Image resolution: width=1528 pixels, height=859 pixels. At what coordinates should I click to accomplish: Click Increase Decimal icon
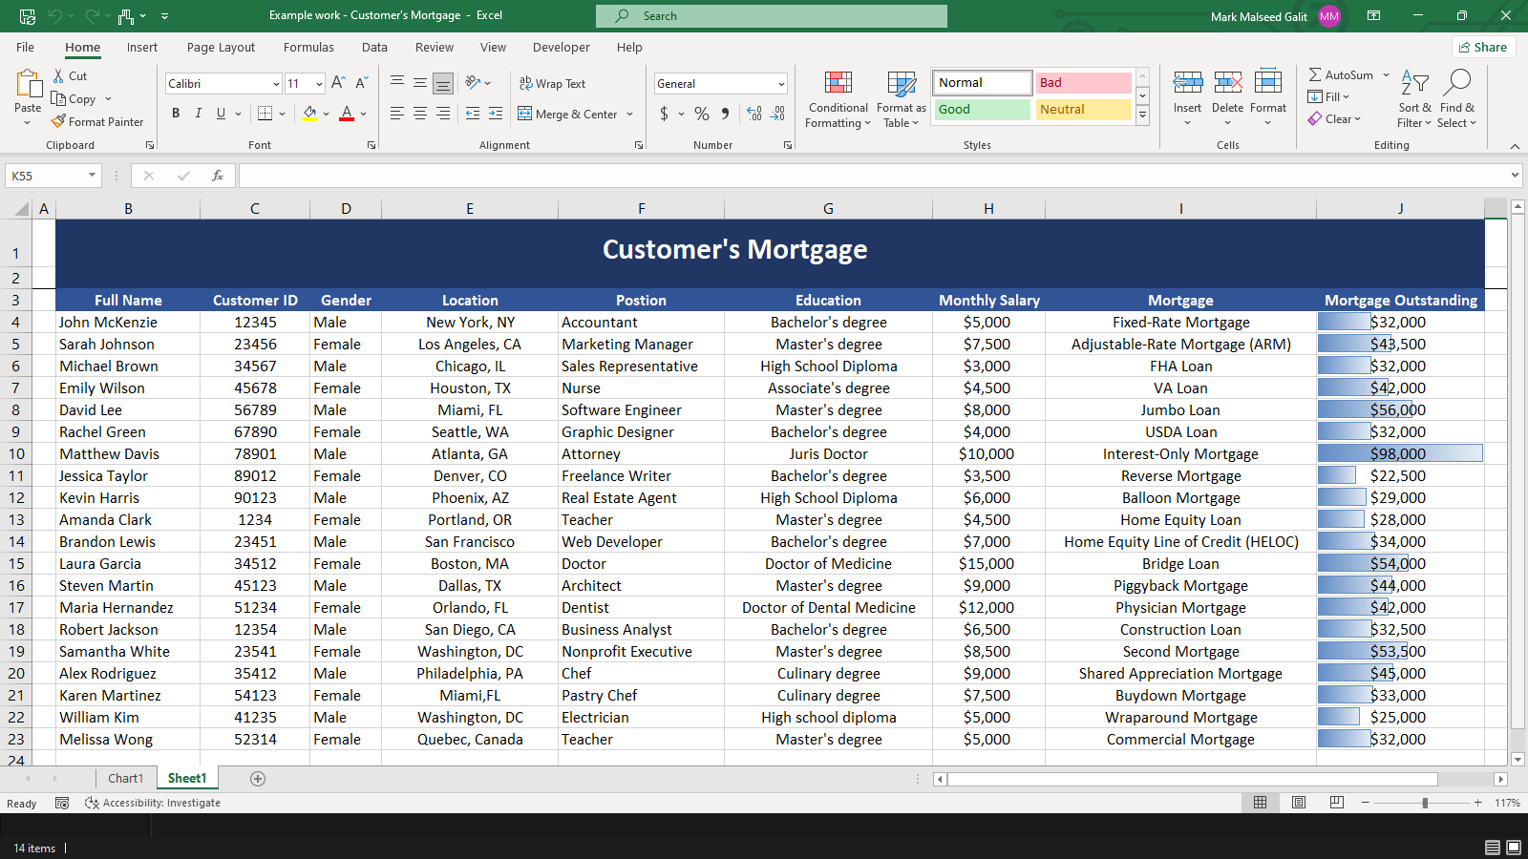(754, 114)
